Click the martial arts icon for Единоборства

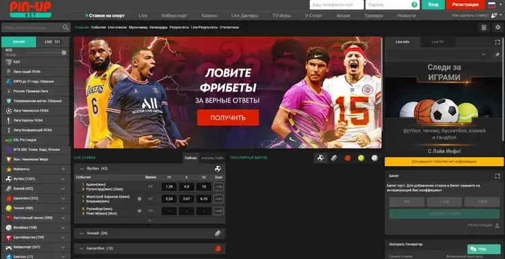click(9, 237)
